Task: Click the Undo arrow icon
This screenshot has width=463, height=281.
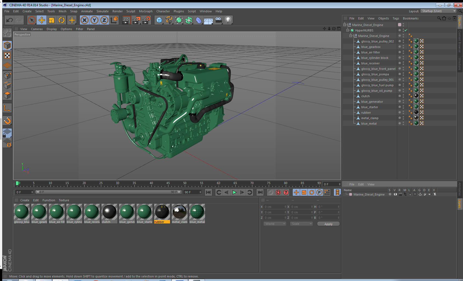Action: (x=10, y=20)
